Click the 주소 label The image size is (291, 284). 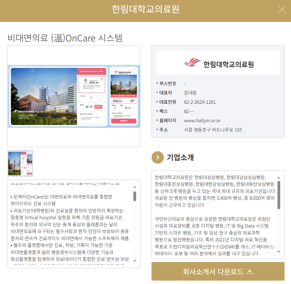tap(164, 130)
